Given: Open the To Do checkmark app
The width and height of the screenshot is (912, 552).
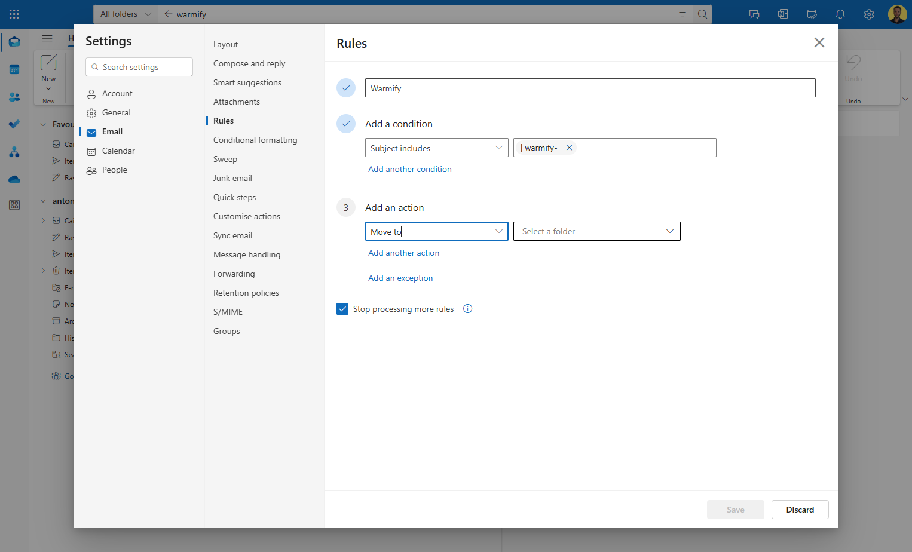Looking at the screenshot, I should click(x=14, y=124).
